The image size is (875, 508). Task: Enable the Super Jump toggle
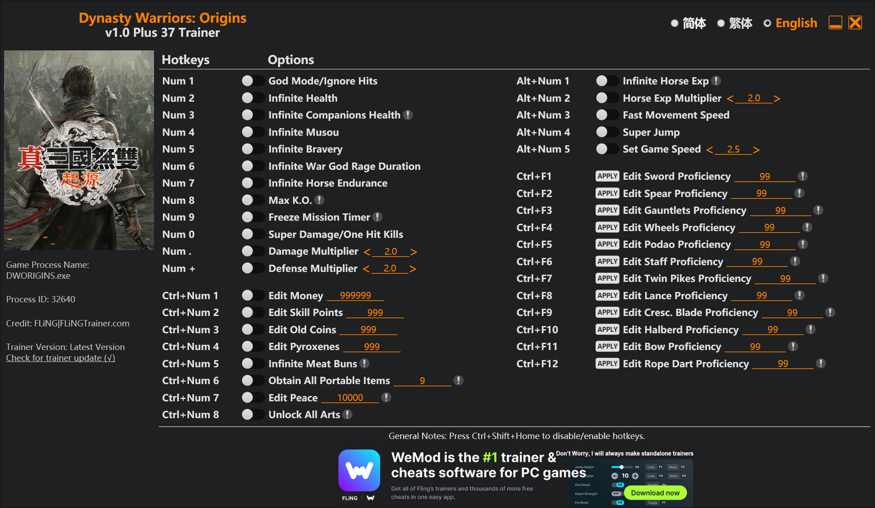[607, 132]
